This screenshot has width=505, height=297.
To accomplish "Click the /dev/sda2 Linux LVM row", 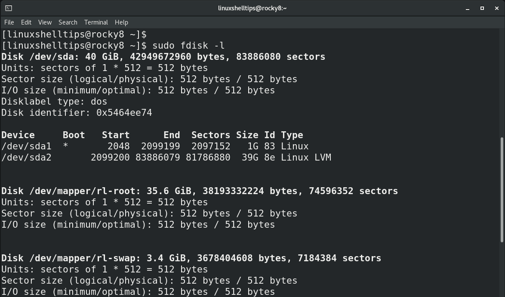I will [166, 158].
